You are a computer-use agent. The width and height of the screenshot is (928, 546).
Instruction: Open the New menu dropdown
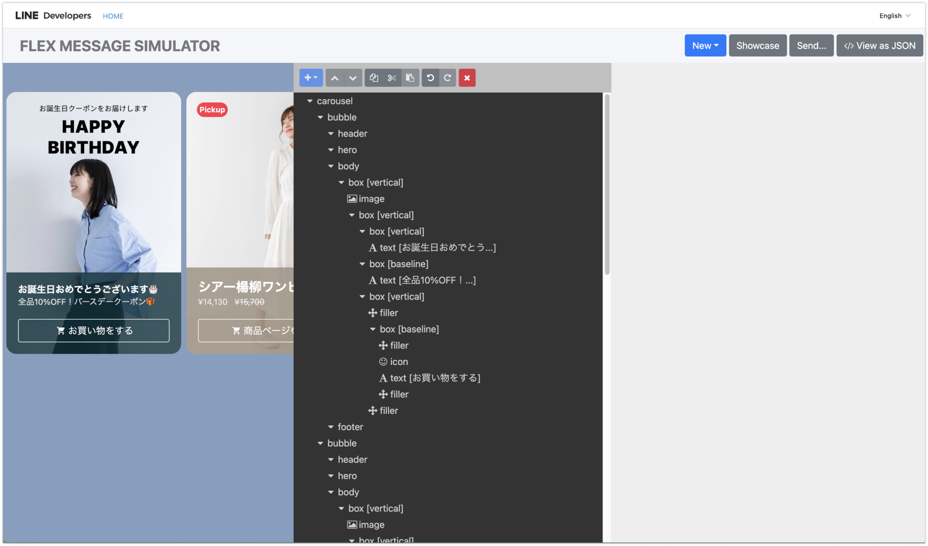(x=705, y=45)
